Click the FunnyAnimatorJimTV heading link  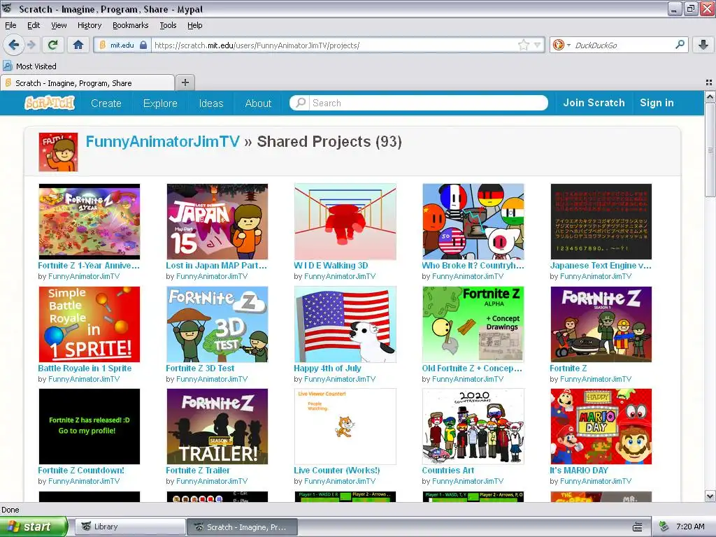162,141
